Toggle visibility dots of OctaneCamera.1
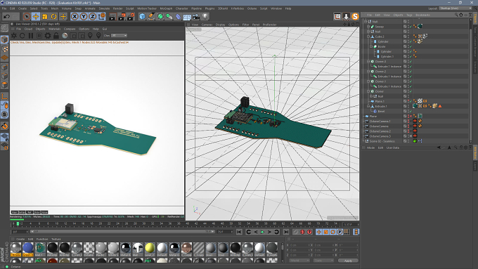Image resolution: width=478 pixels, height=269 pixels. tap(408, 122)
